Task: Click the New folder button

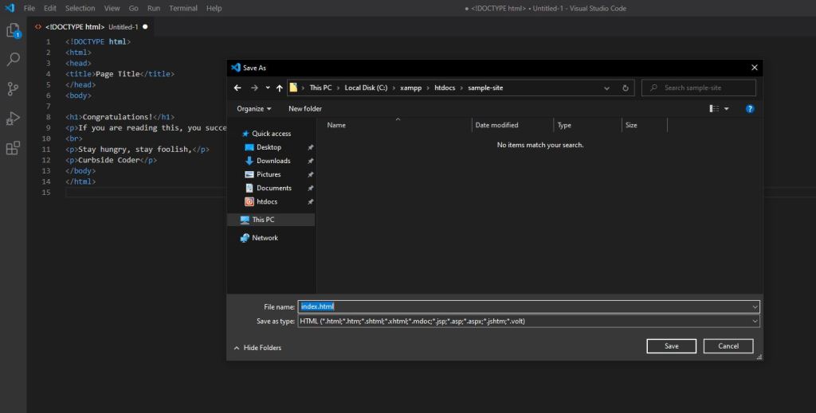Action: click(x=305, y=108)
